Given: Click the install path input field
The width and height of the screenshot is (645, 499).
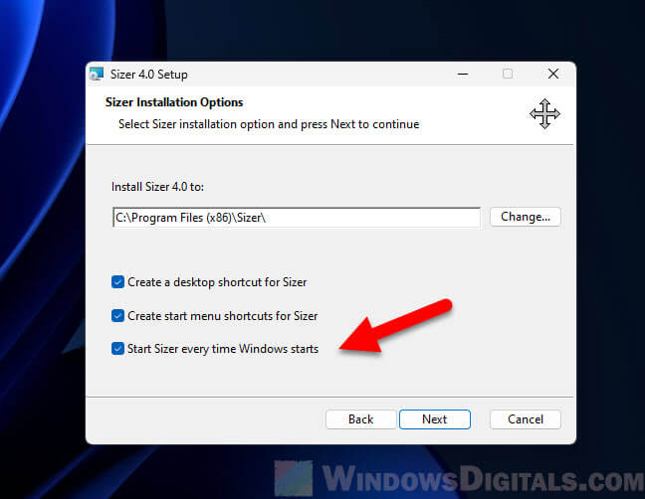Looking at the screenshot, I should point(297,218).
